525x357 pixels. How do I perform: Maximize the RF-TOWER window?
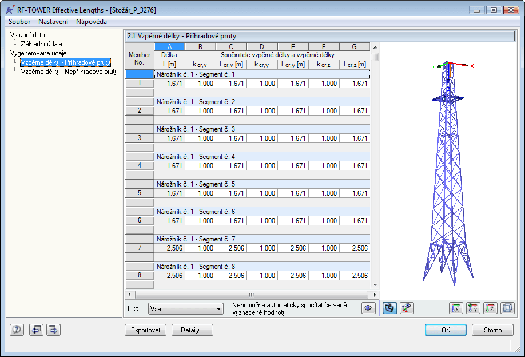click(x=494, y=10)
